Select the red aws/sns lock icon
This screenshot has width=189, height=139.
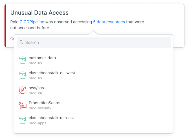coord(23,90)
